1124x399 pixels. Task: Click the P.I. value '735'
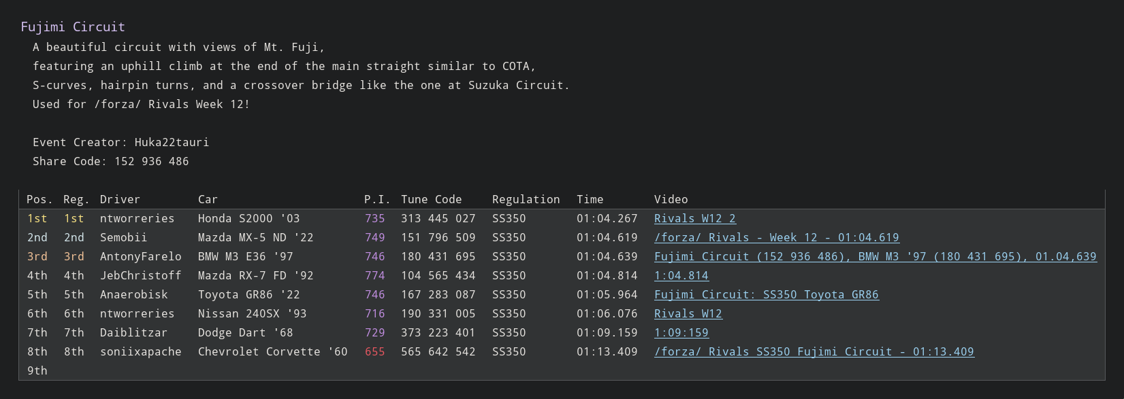pyautogui.click(x=374, y=218)
